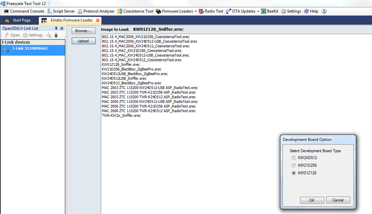Open Settings in the J-Link panel toolbar
Image resolution: width=372 pixels, height=214 pixels.
tap(33, 35)
